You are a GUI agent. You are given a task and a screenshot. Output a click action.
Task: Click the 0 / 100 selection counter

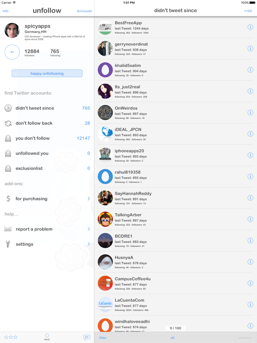coord(176,328)
